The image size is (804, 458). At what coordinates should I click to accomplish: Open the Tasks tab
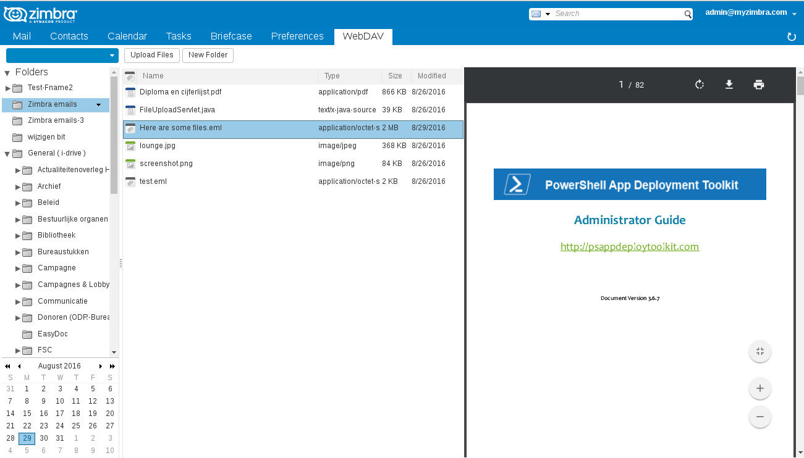pyautogui.click(x=179, y=36)
